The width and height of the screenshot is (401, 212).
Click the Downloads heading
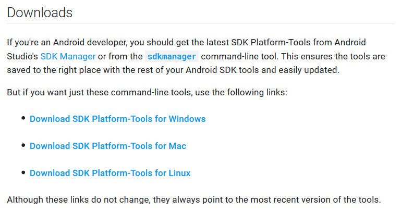(40, 13)
